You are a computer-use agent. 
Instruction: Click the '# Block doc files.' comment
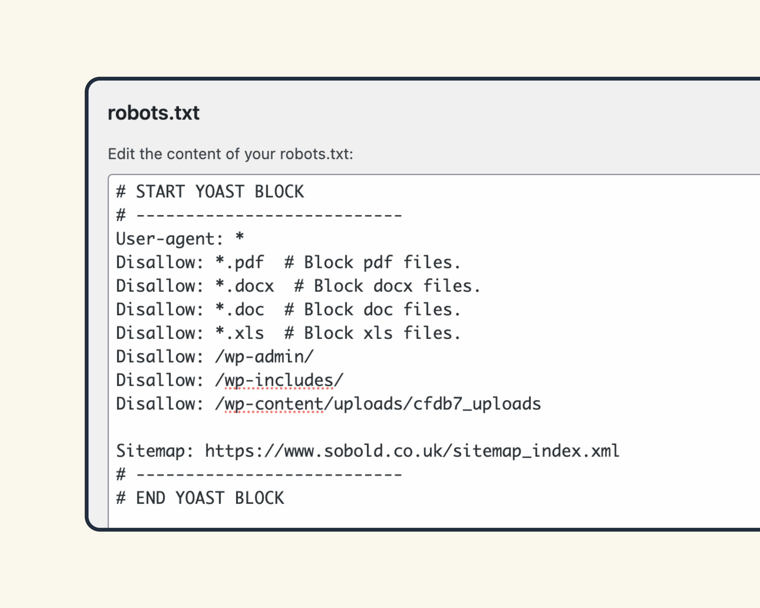point(373,309)
